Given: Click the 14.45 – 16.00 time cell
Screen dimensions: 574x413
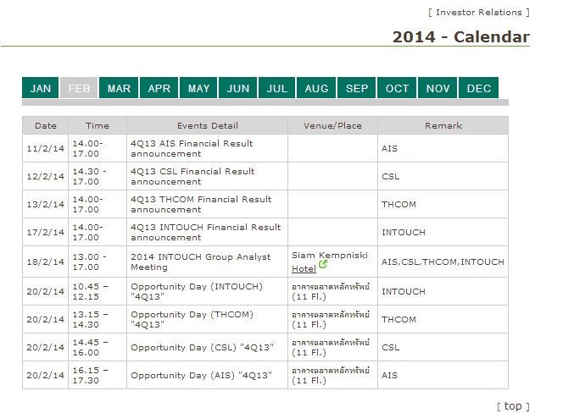Looking at the screenshot, I should pos(98,347).
